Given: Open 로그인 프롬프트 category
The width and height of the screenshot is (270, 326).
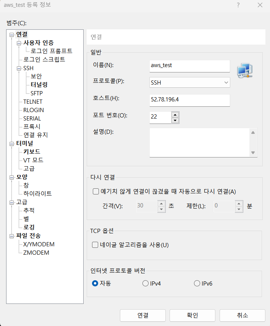Looking at the screenshot, I should [52, 51].
